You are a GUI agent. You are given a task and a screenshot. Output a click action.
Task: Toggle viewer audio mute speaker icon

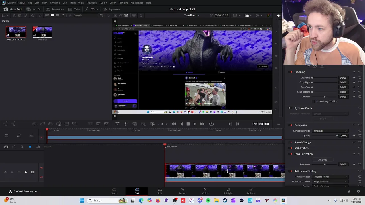279,15
